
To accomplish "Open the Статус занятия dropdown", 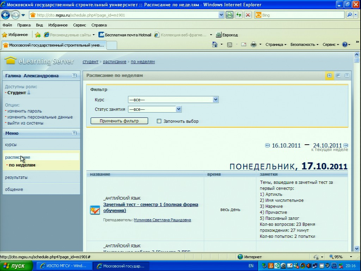I will [155, 109].
